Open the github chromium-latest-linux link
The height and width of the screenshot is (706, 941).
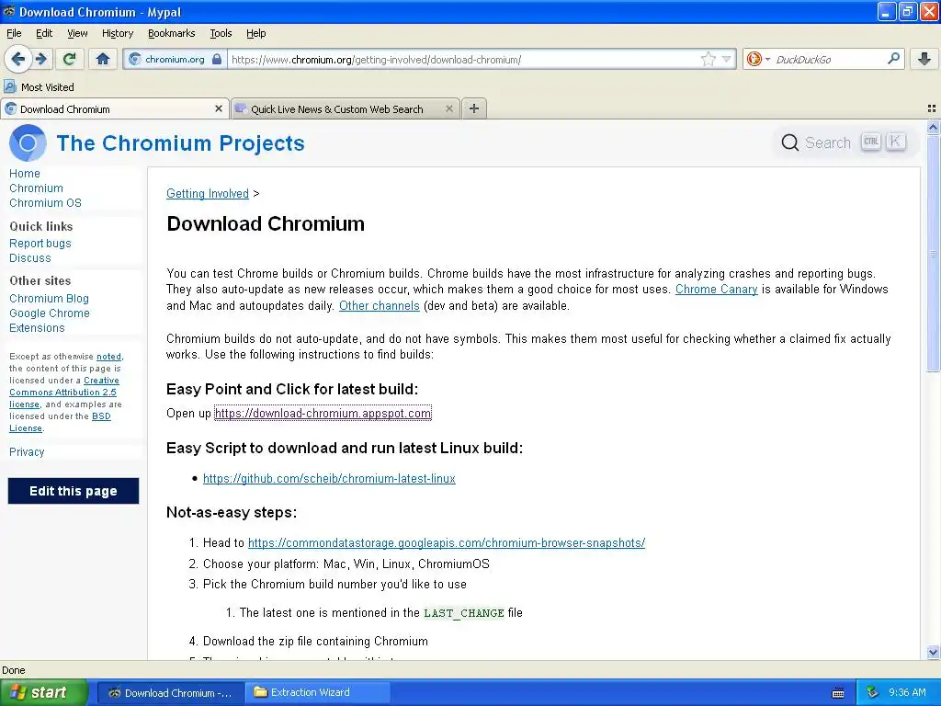pyautogui.click(x=329, y=478)
